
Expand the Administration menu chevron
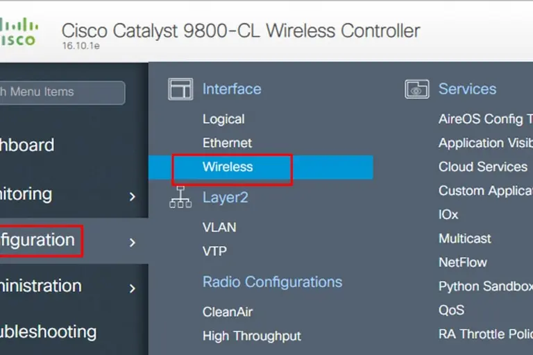pyautogui.click(x=132, y=288)
